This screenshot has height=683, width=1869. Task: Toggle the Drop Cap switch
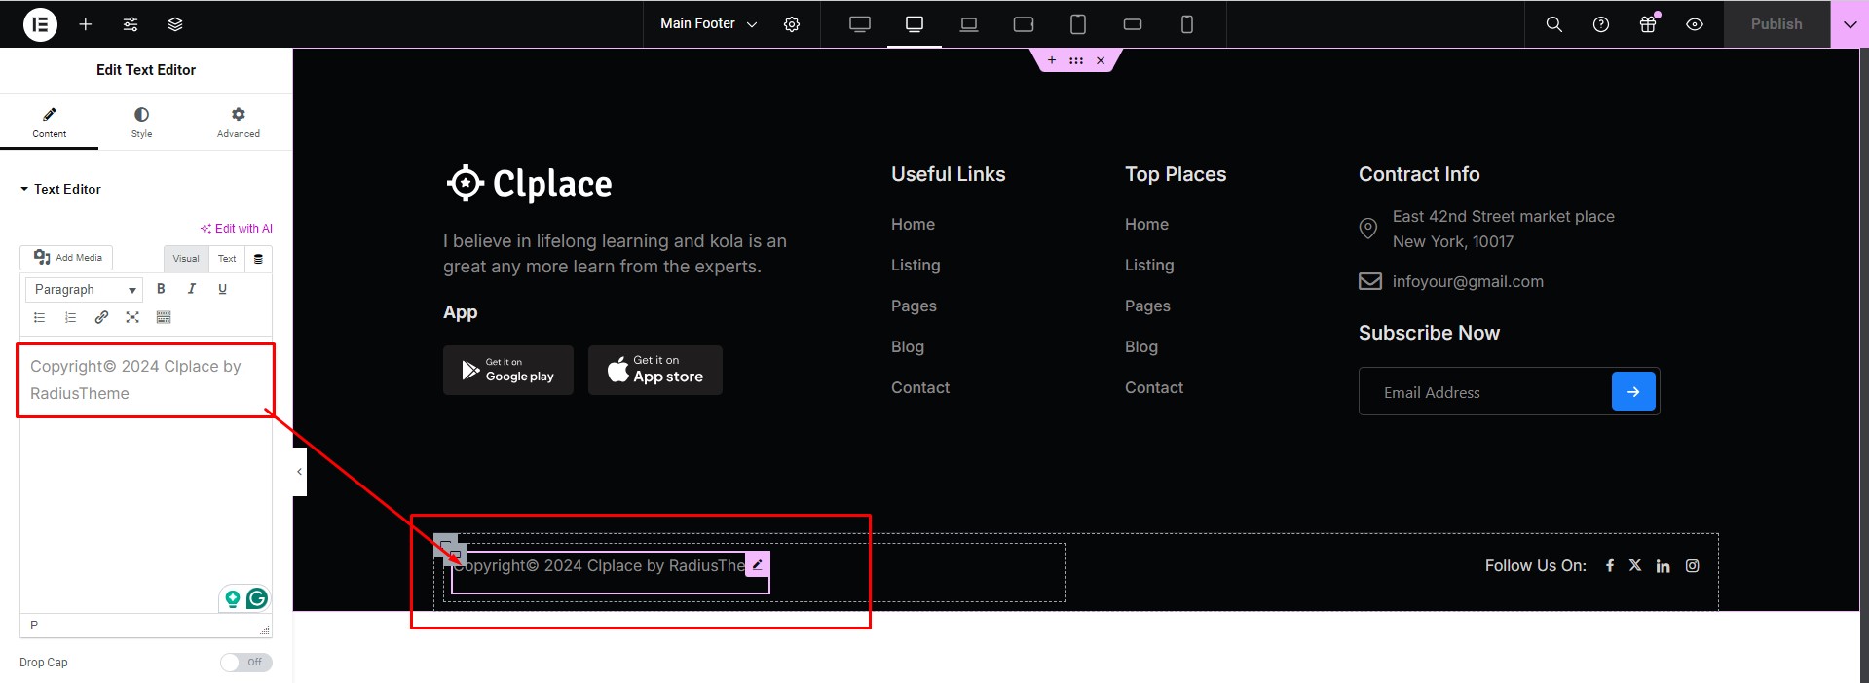coord(246,663)
